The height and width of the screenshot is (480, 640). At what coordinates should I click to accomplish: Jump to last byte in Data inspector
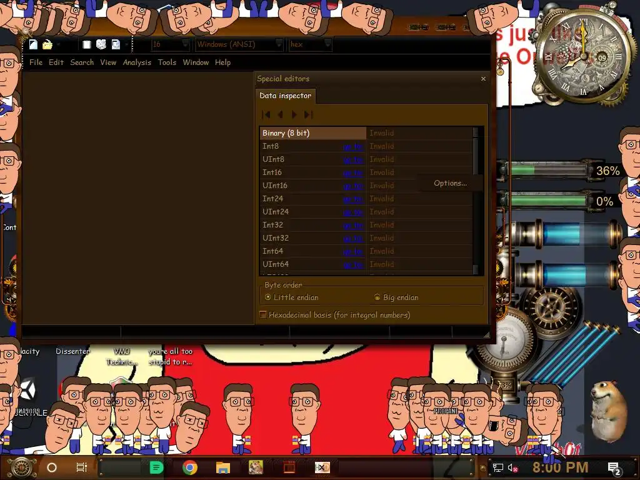(x=308, y=115)
